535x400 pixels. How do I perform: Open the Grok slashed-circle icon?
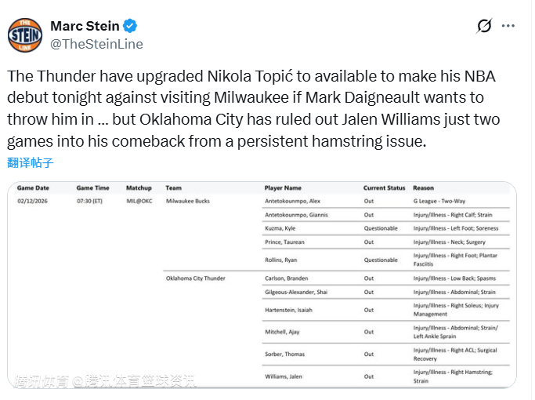(x=484, y=26)
